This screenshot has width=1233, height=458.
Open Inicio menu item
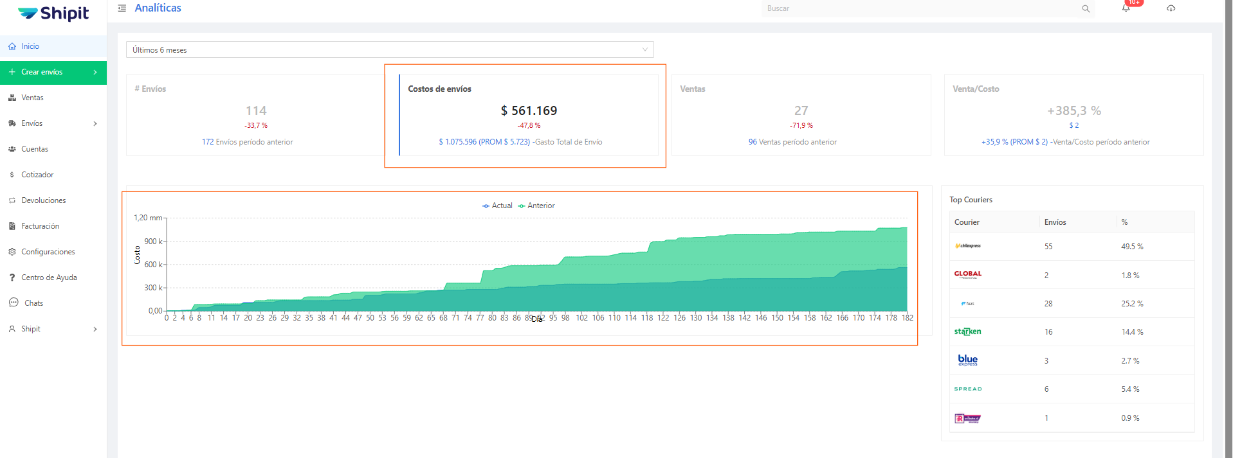coord(53,46)
